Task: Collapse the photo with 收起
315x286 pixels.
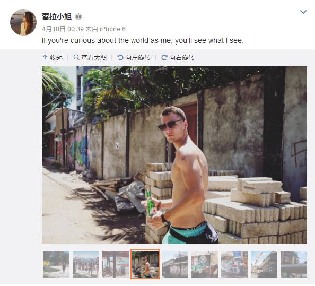Action: pos(52,58)
